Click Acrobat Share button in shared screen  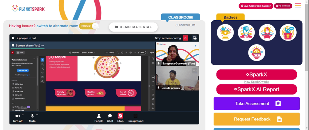(x=142, y=53)
